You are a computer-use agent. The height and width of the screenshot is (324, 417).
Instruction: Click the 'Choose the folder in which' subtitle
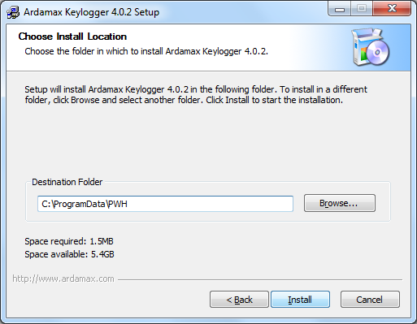click(146, 51)
